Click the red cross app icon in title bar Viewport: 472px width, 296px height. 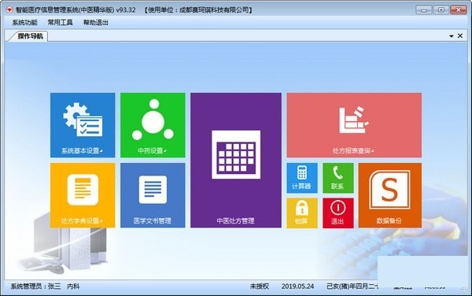tap(9, 9)
